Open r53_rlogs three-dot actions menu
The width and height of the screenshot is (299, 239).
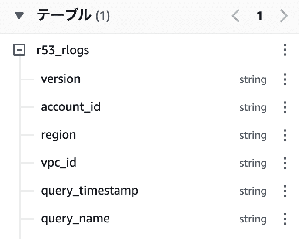pos(285,50)
